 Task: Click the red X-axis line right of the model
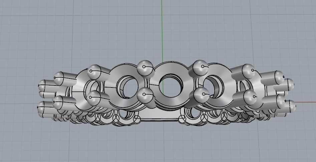tap(306, 102)
